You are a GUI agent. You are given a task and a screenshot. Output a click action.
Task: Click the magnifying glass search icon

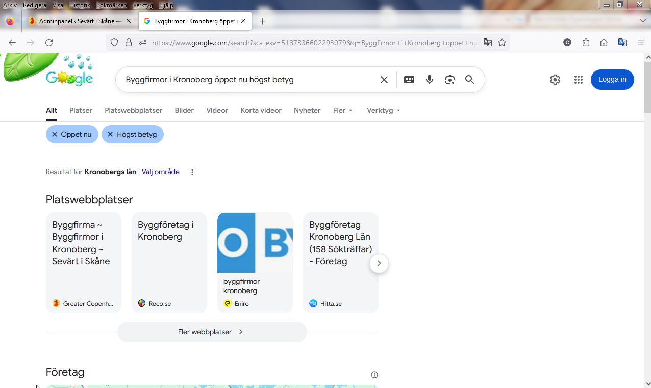point(470,80)
